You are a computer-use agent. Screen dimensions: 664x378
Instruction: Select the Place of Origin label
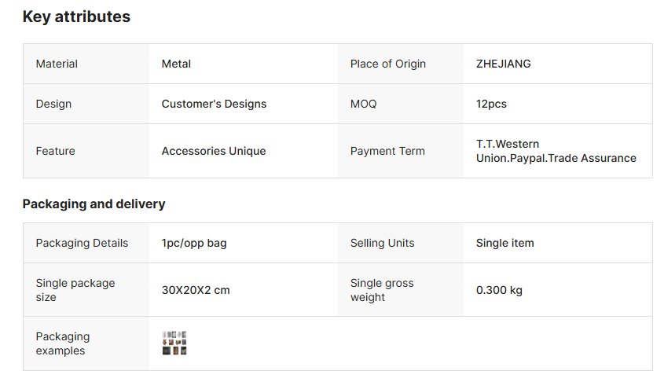pos(387,64)
